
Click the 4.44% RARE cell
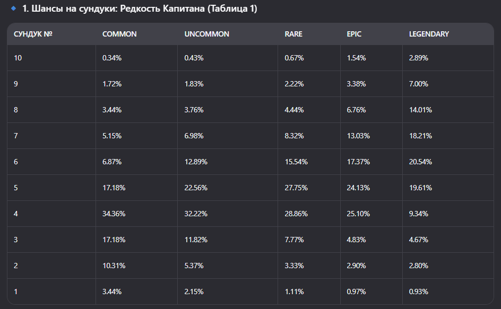[294, 110]
